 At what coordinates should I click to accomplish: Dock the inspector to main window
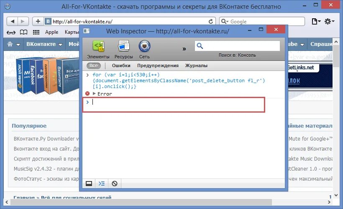pyautogui.click(x=89, y=184)
